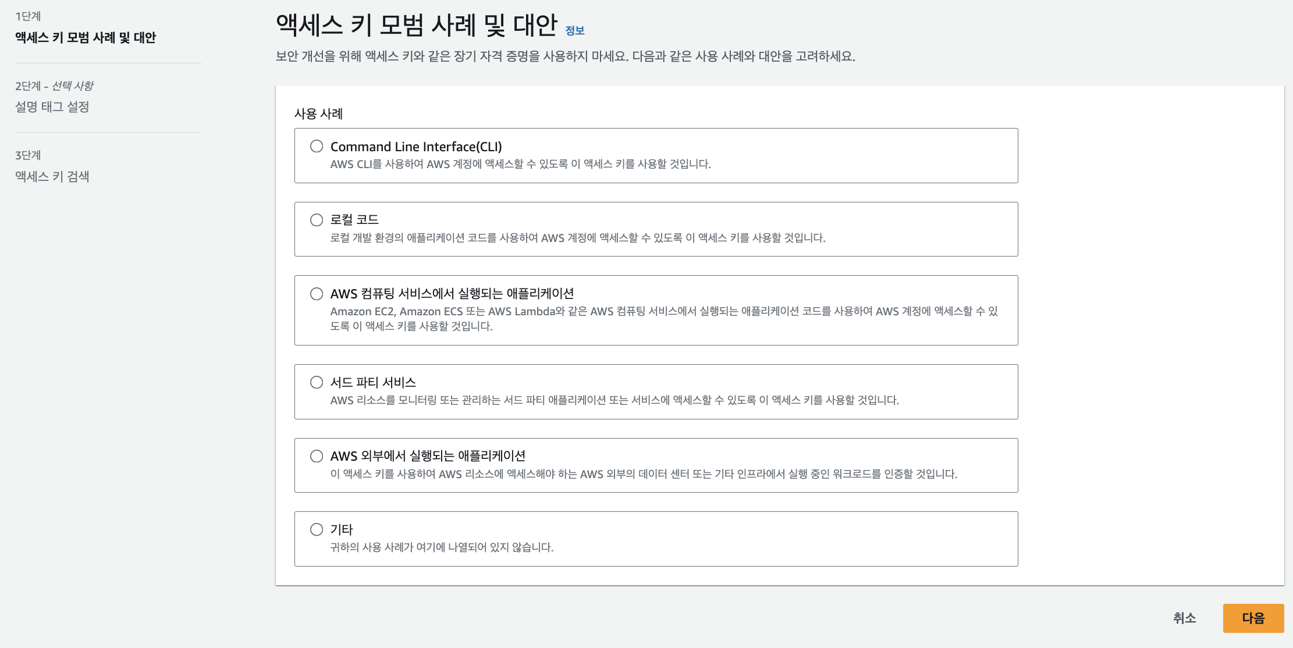
Task: Click description 귀하의 사용 사례가 여기에 나열되어 있지 않습니다
Action: [x=442, y=547]
